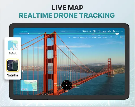
Task: Select the Default map style thumbnail
Action: click(x=13, y=45)
